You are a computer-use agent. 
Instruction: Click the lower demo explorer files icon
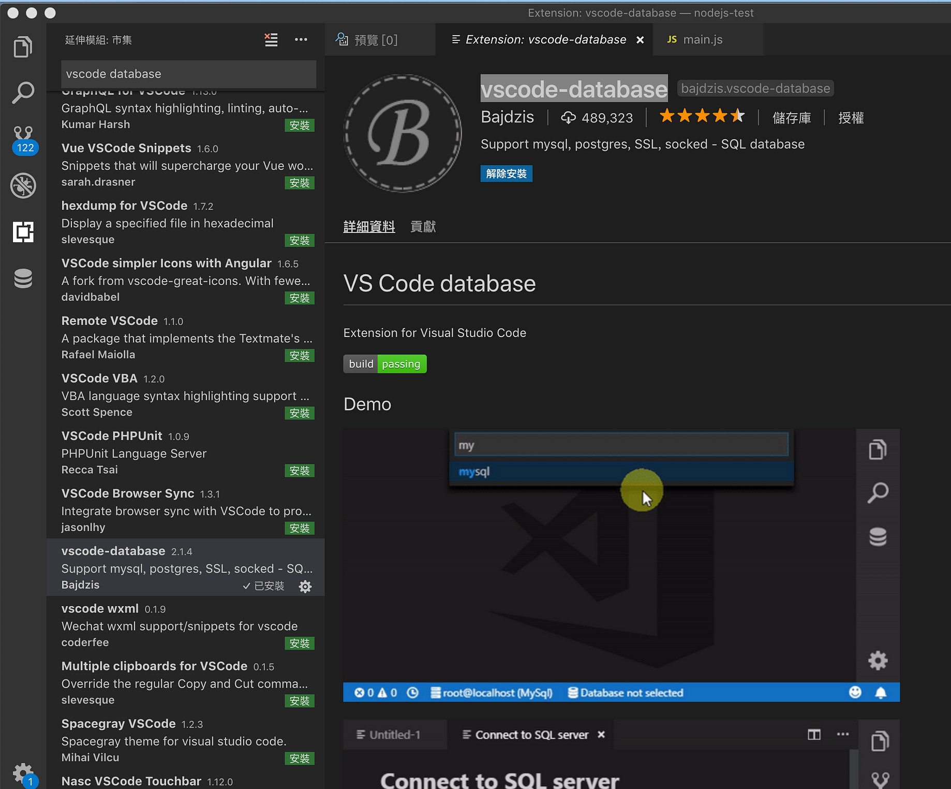pos(879,741)
